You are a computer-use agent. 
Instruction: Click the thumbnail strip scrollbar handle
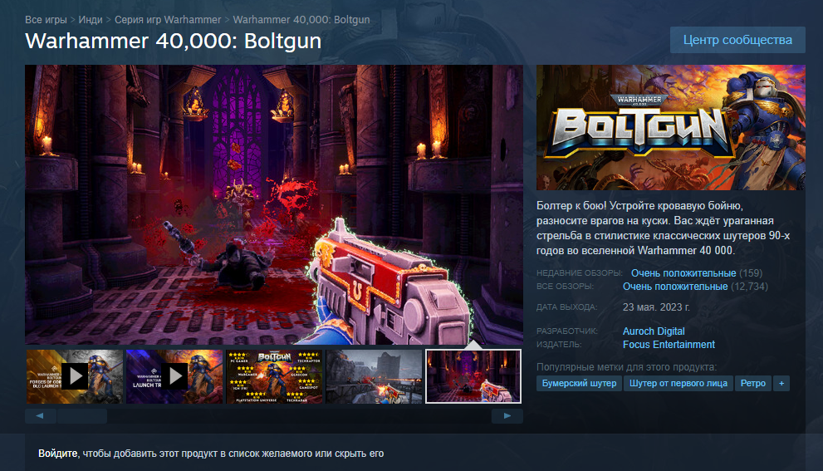(x=82, y=416)
